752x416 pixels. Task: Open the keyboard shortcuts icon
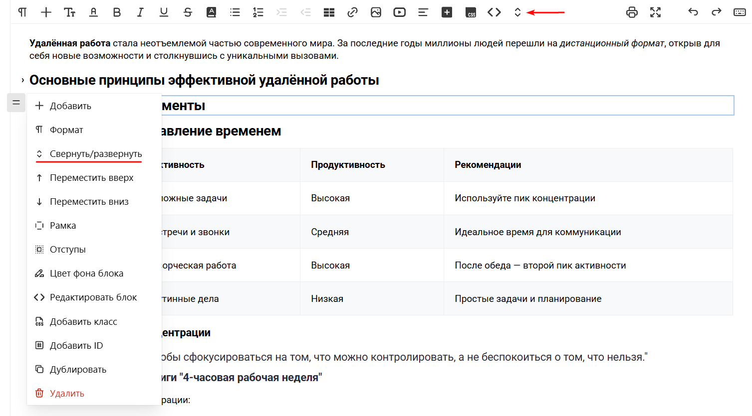pyautogui.click(x=740, y=12)
